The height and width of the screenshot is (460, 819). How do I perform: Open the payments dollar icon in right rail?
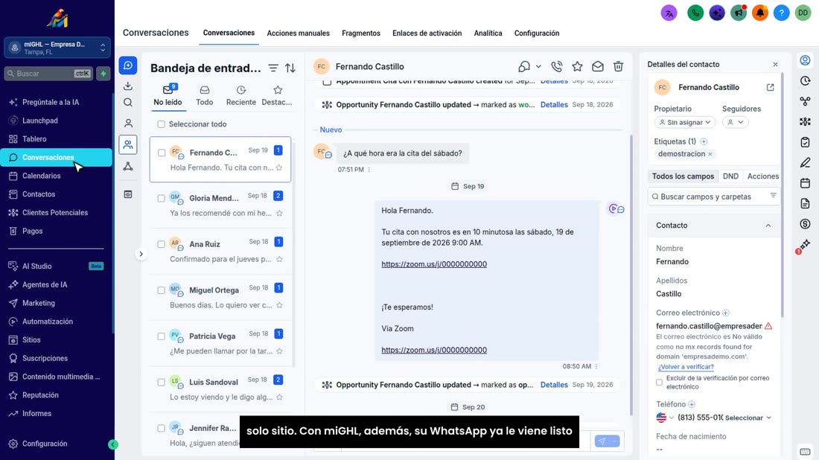(805, 224)
